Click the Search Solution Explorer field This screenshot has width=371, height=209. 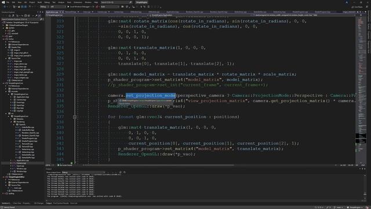click(22, 19)
